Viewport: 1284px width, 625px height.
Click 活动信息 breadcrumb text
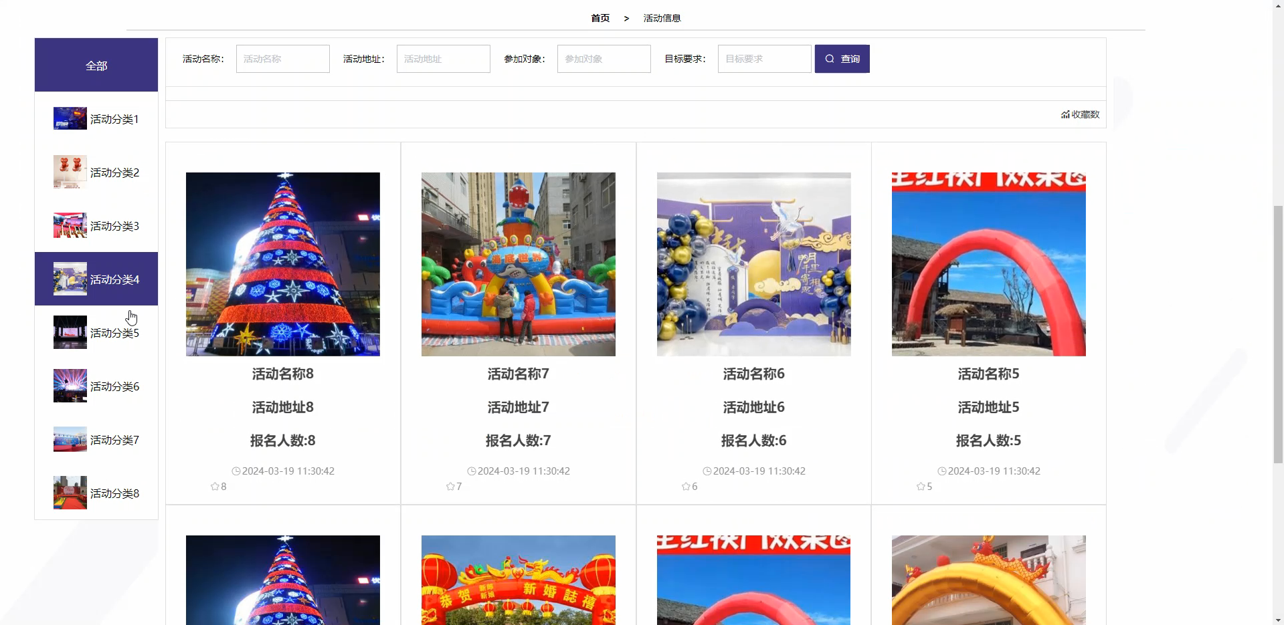662,18
